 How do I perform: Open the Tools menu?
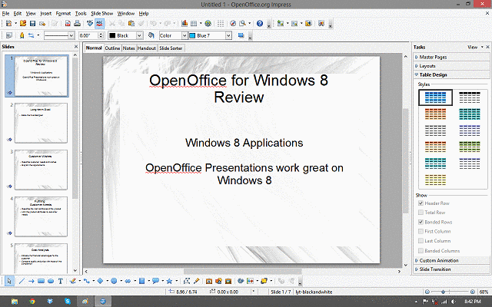(x=81, y=14)
